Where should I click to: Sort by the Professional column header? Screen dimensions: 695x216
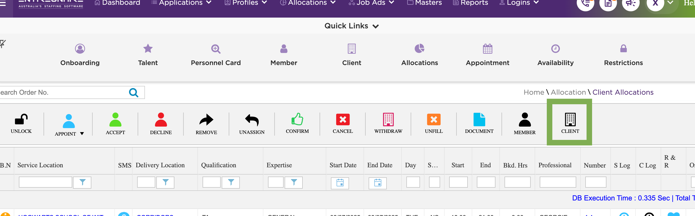pyautogui.click(x=555, y=165)
